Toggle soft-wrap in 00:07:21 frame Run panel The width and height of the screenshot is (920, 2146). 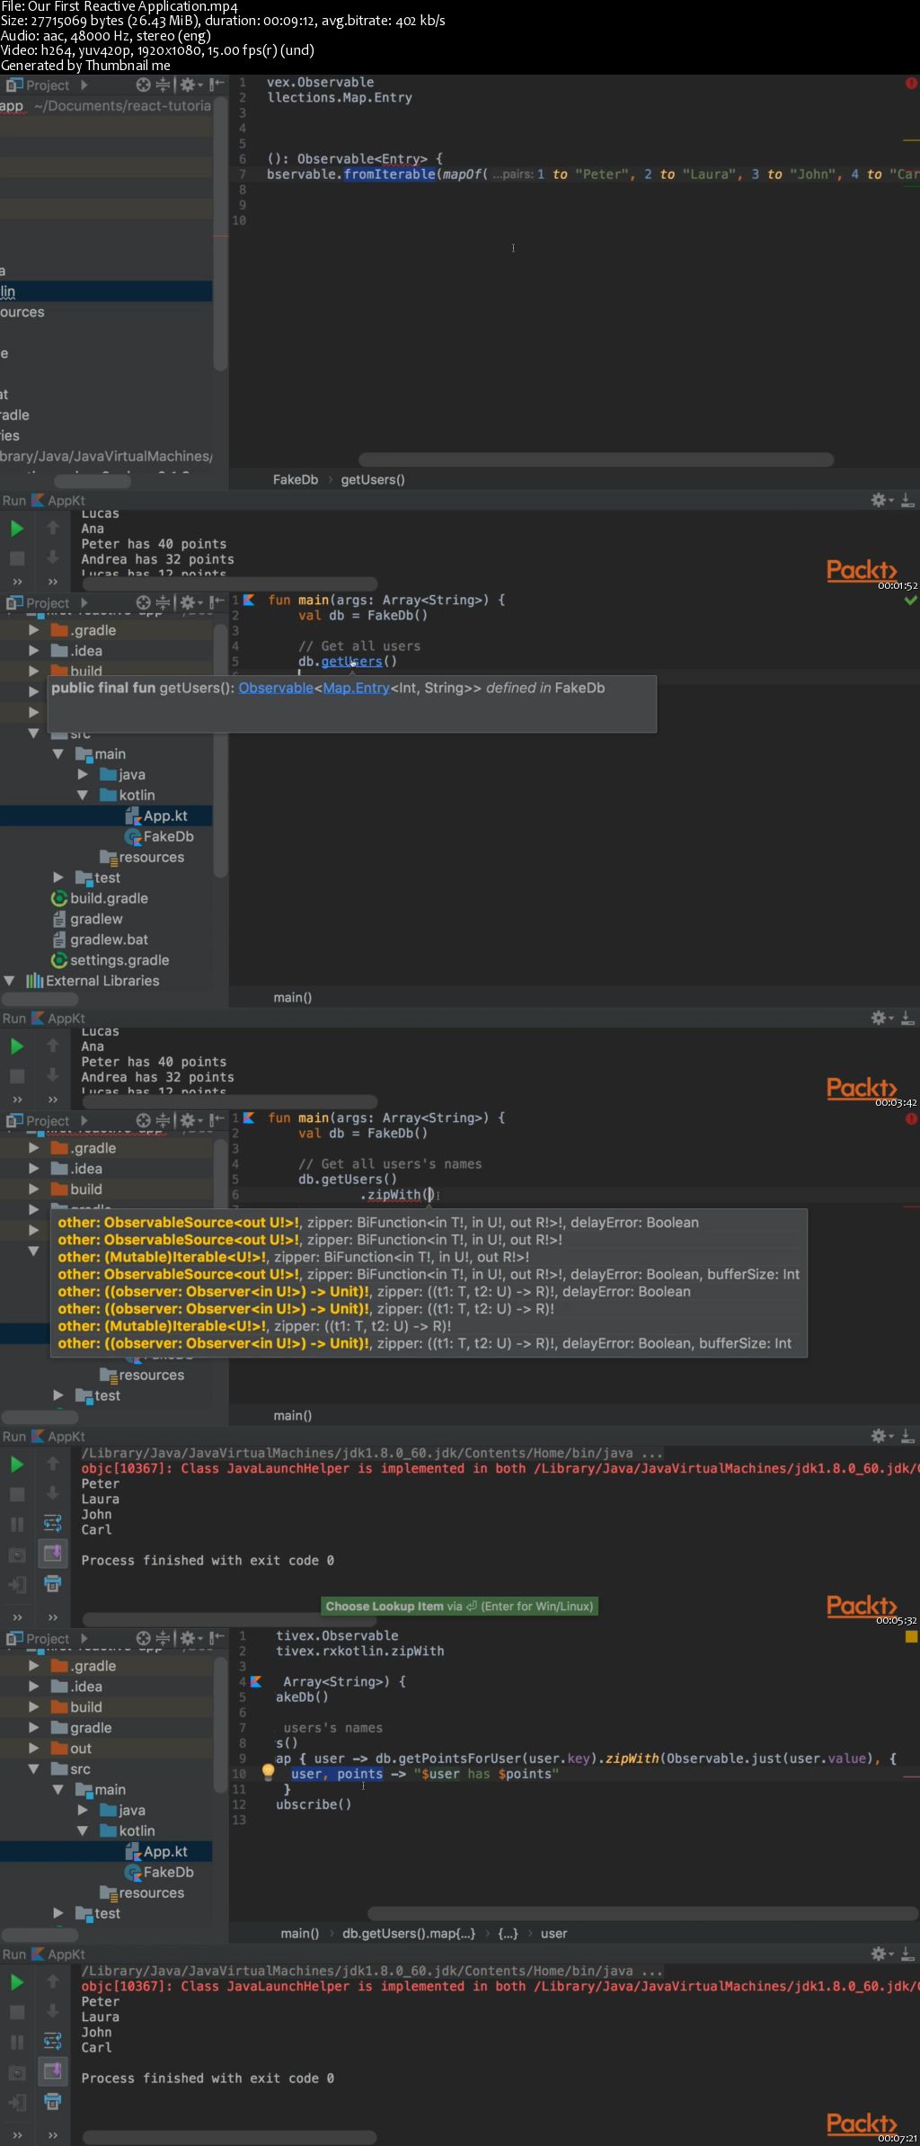coord(53,2042)
